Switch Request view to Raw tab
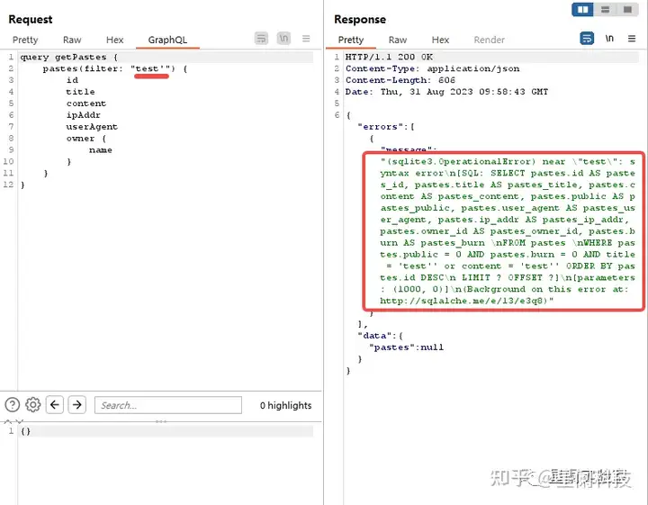This screenshot has width=648, height=505. click(72, 40)
